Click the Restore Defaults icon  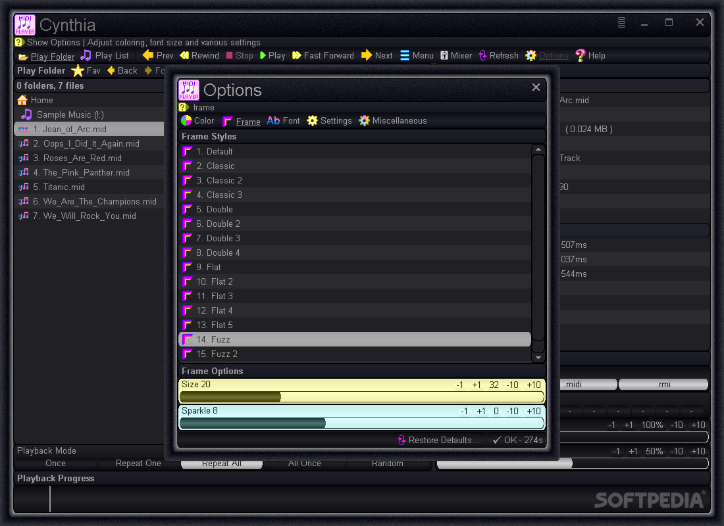tap(401, 440)
